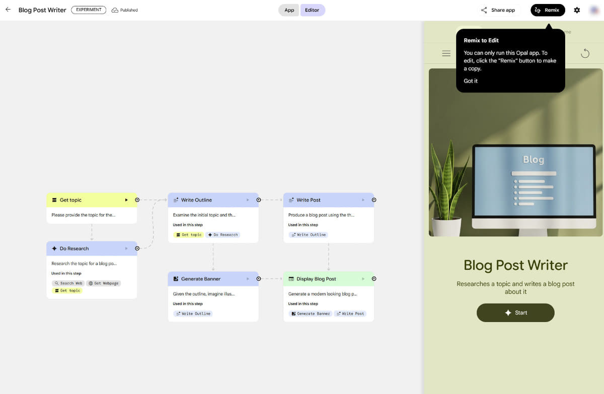
Task: Click 'Produce a blog post using the th...' text
Action: click(321, 215)
